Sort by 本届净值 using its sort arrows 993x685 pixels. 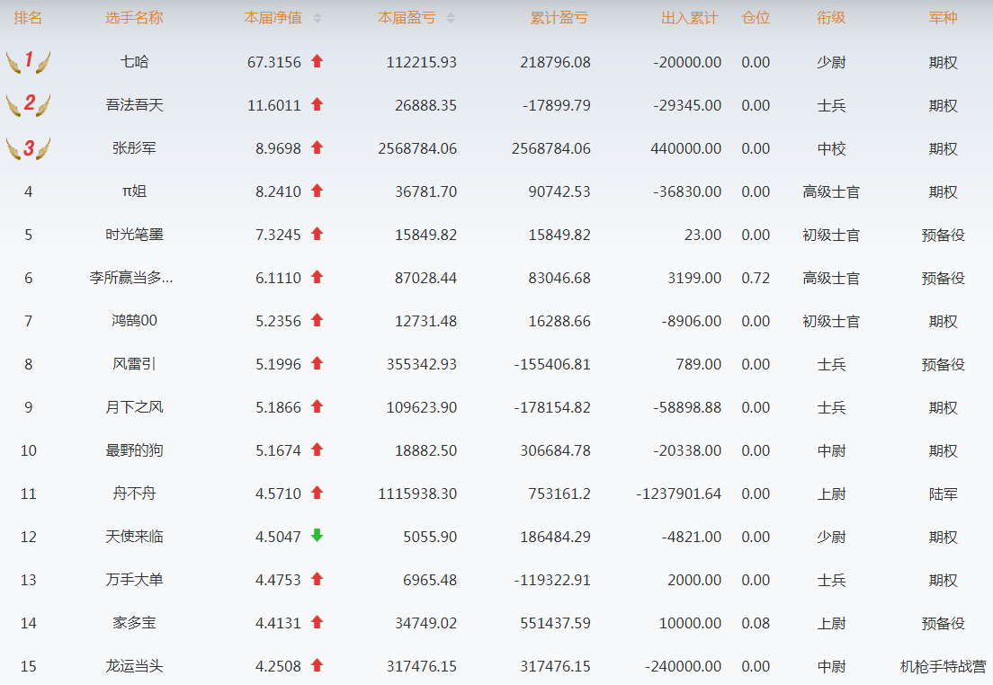[318, 18]
